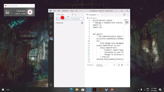Open the notification center icon
This screenshot has width=164, height=92.
(160, 90)
